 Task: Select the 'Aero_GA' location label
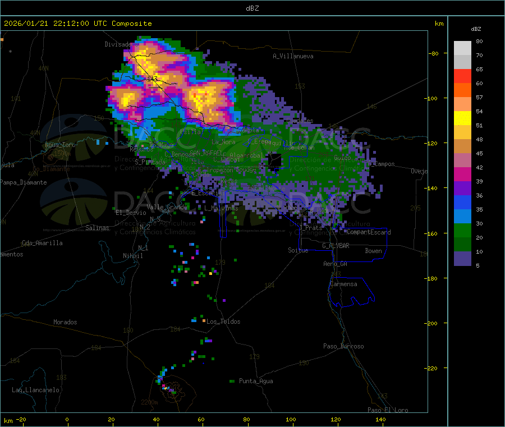pos(336,264)
